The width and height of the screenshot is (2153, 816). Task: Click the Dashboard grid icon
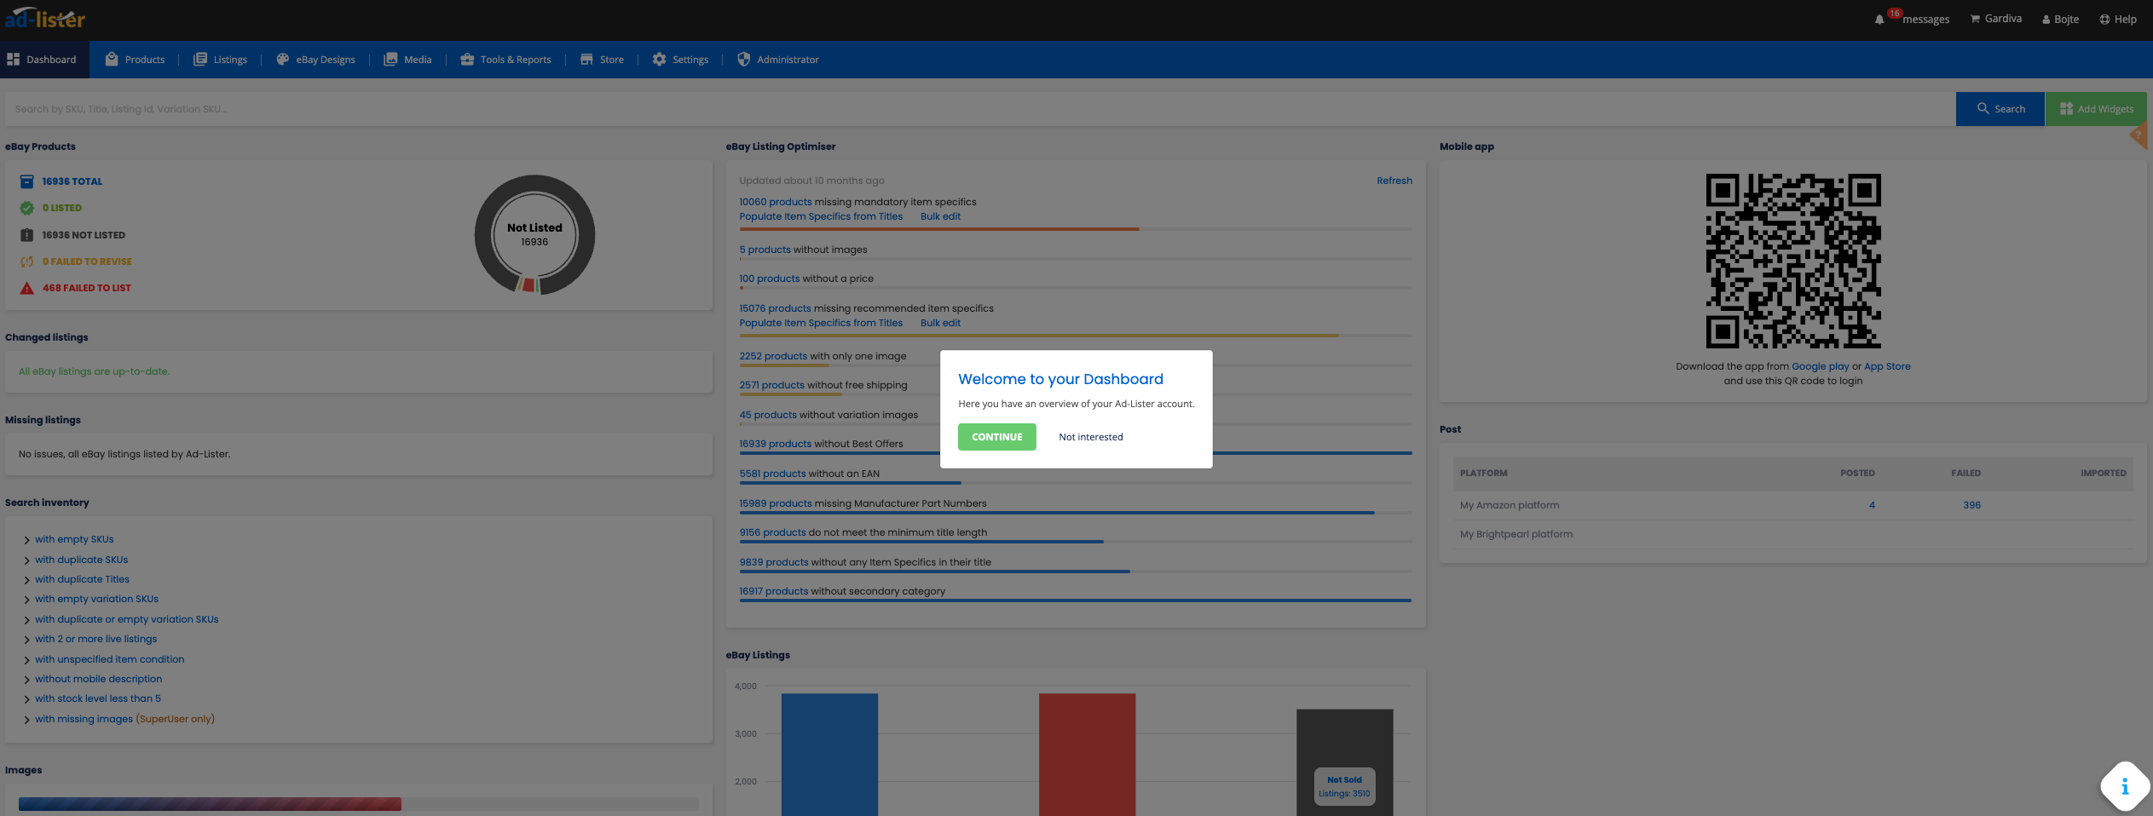click(x=13, y=60)
